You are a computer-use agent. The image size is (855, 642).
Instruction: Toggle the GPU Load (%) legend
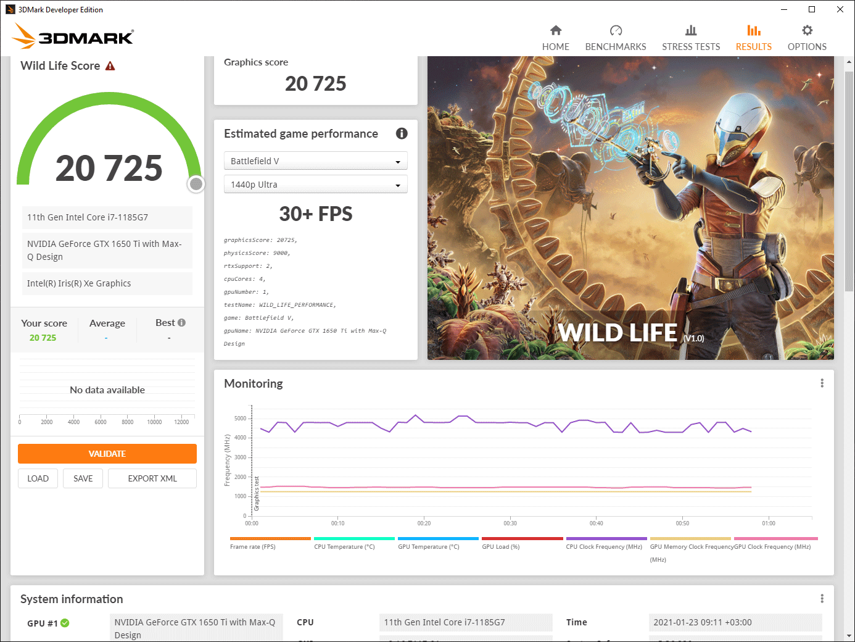tap(522, 543)
